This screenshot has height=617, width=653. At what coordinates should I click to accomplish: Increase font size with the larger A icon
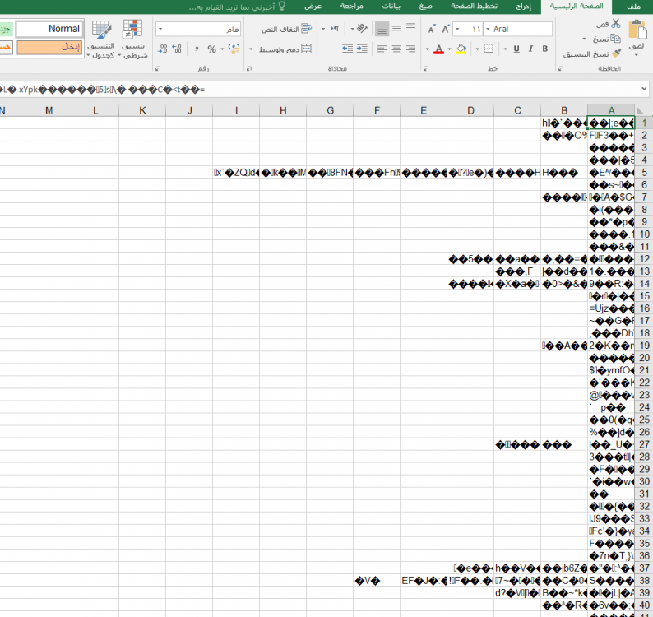446,29
